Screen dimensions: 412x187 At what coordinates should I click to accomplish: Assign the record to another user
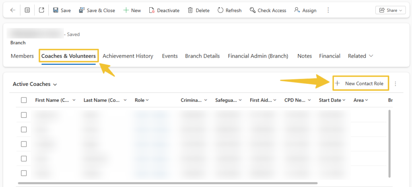tap(305, 10)
